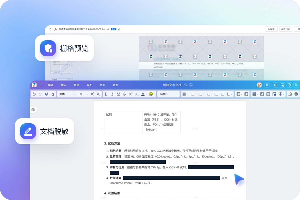Click the AI阅读 button
Screen dimensions: 300x200
tap(271, 29)
